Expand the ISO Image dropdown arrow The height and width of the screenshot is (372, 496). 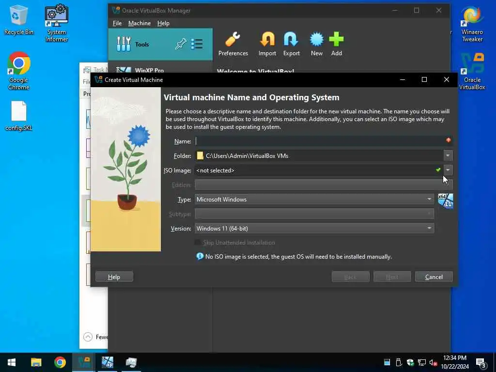coord(448,170)
